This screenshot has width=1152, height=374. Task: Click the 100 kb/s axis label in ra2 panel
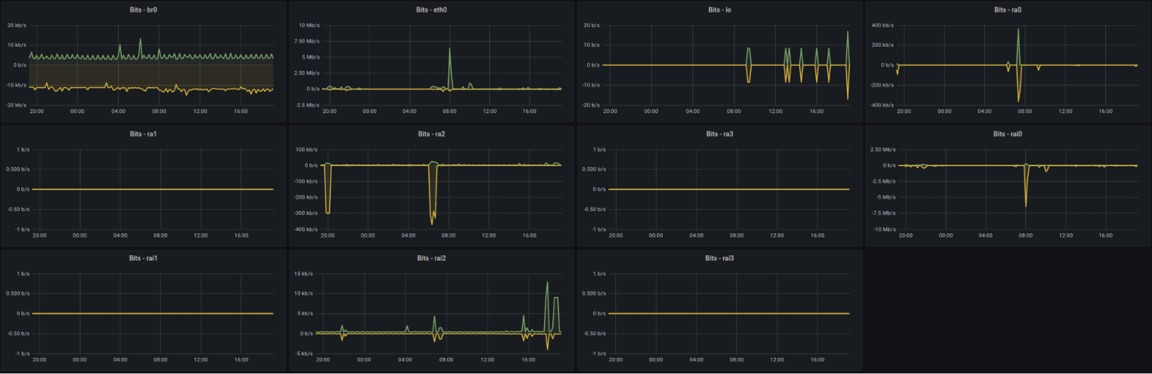coord(307,149)
